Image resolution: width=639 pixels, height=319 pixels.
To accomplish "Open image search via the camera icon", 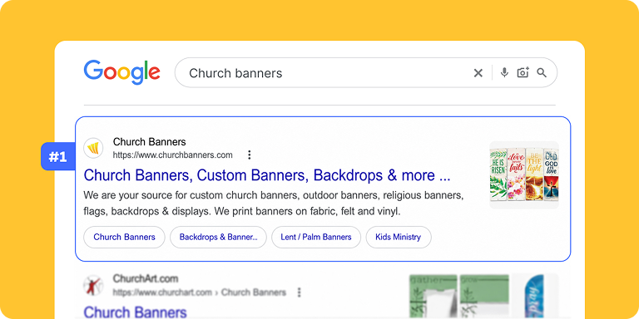I will pos(523,72).
